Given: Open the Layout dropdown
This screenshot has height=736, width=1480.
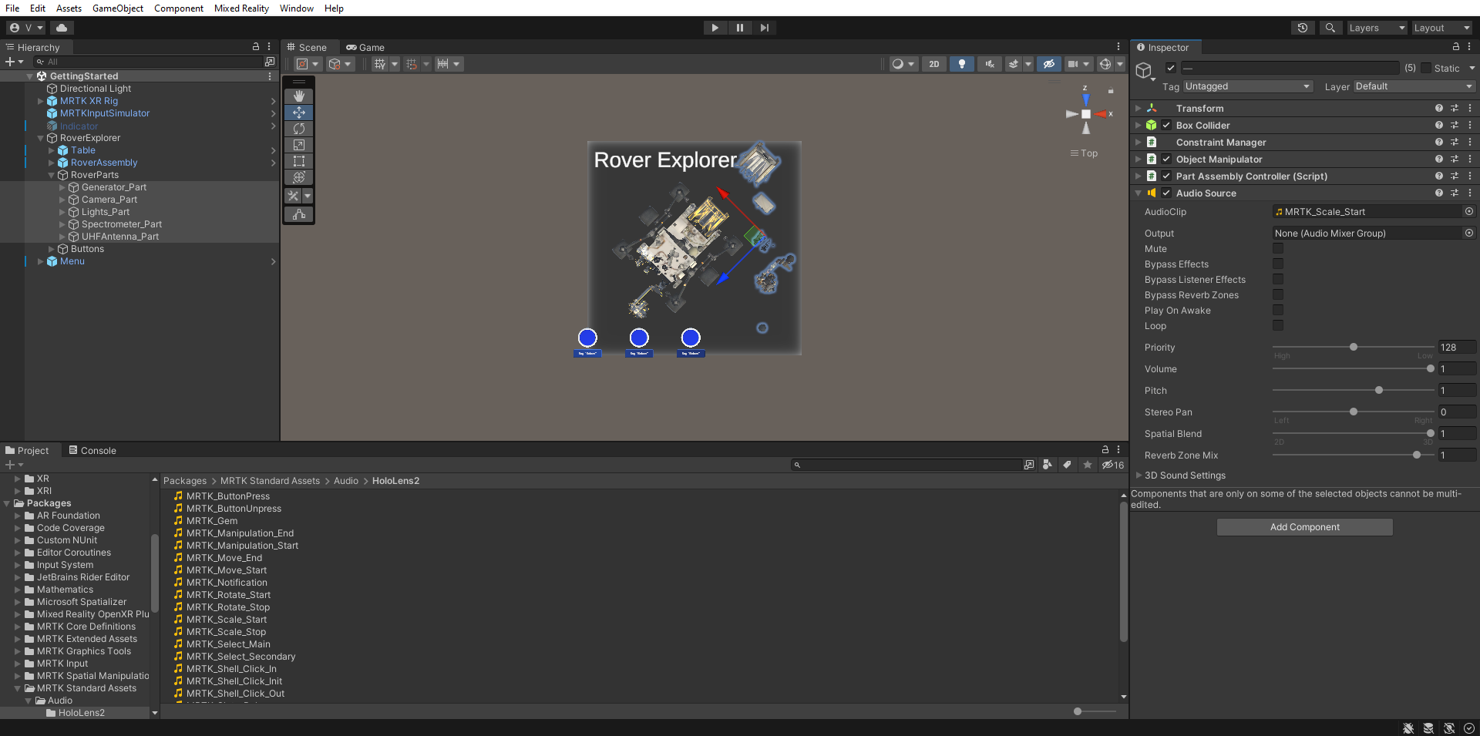Looking at the screenshot, I should pyautogui.click(x=1441, y=28).
